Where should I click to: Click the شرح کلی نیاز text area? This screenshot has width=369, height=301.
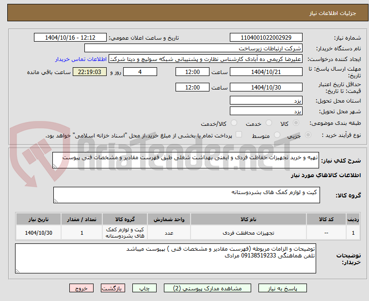pyautogui.click(x=185, y=160)
